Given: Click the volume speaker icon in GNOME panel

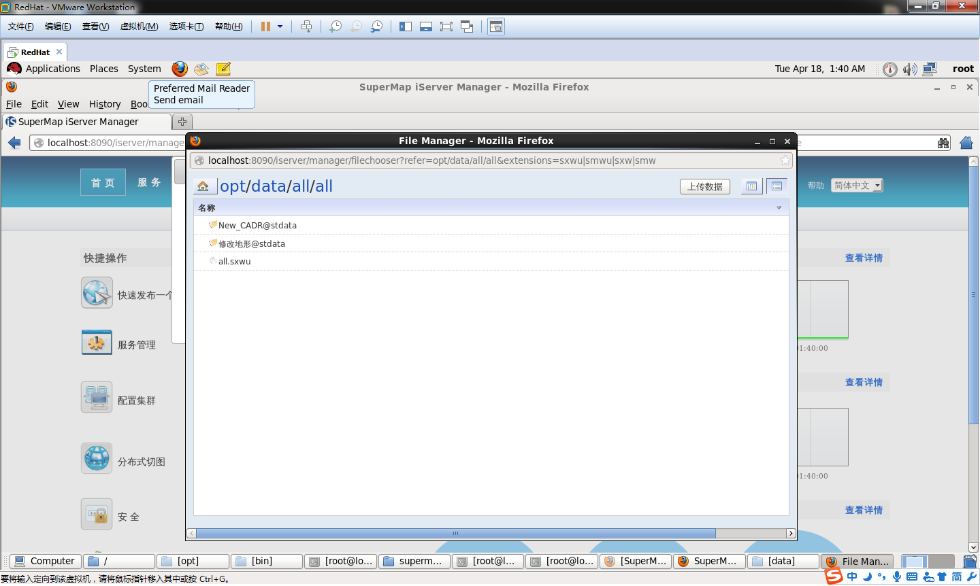Looking at the screenshot, I should 910,69.
